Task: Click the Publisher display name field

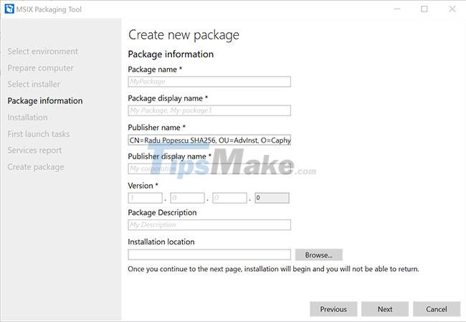Action: (x=209, y=169)
